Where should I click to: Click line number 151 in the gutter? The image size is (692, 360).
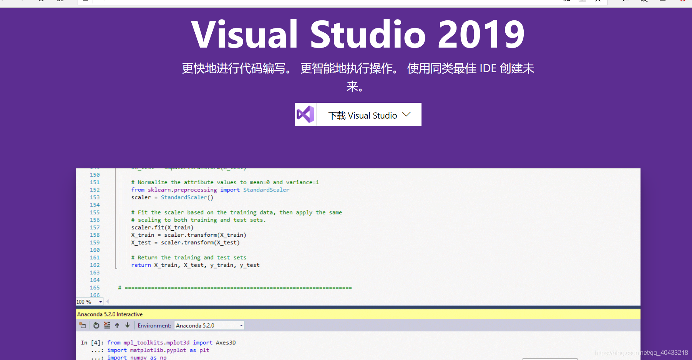95,182
